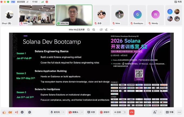Click 'Solana Application Building' heading
This screenshot has height=117, width=184.
pos(51,71)
